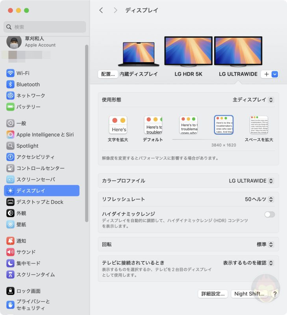Open アクセシビリティ icon

[10, 157]
